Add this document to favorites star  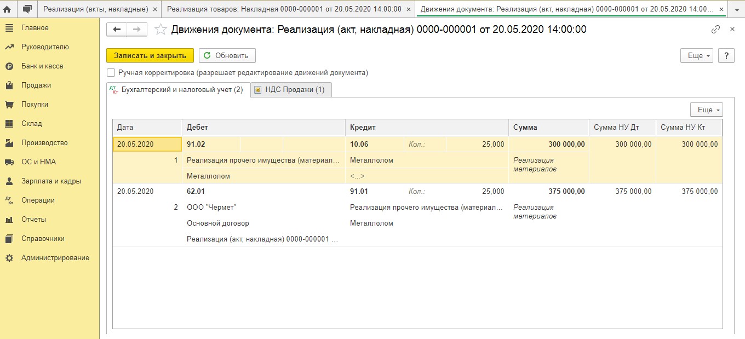point(161,30)
